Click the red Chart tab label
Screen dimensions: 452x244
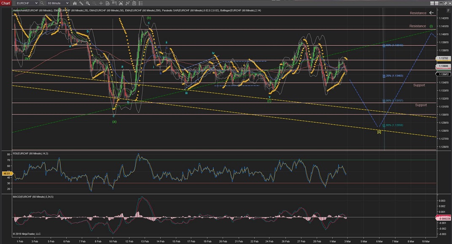[x=6, y=3]
